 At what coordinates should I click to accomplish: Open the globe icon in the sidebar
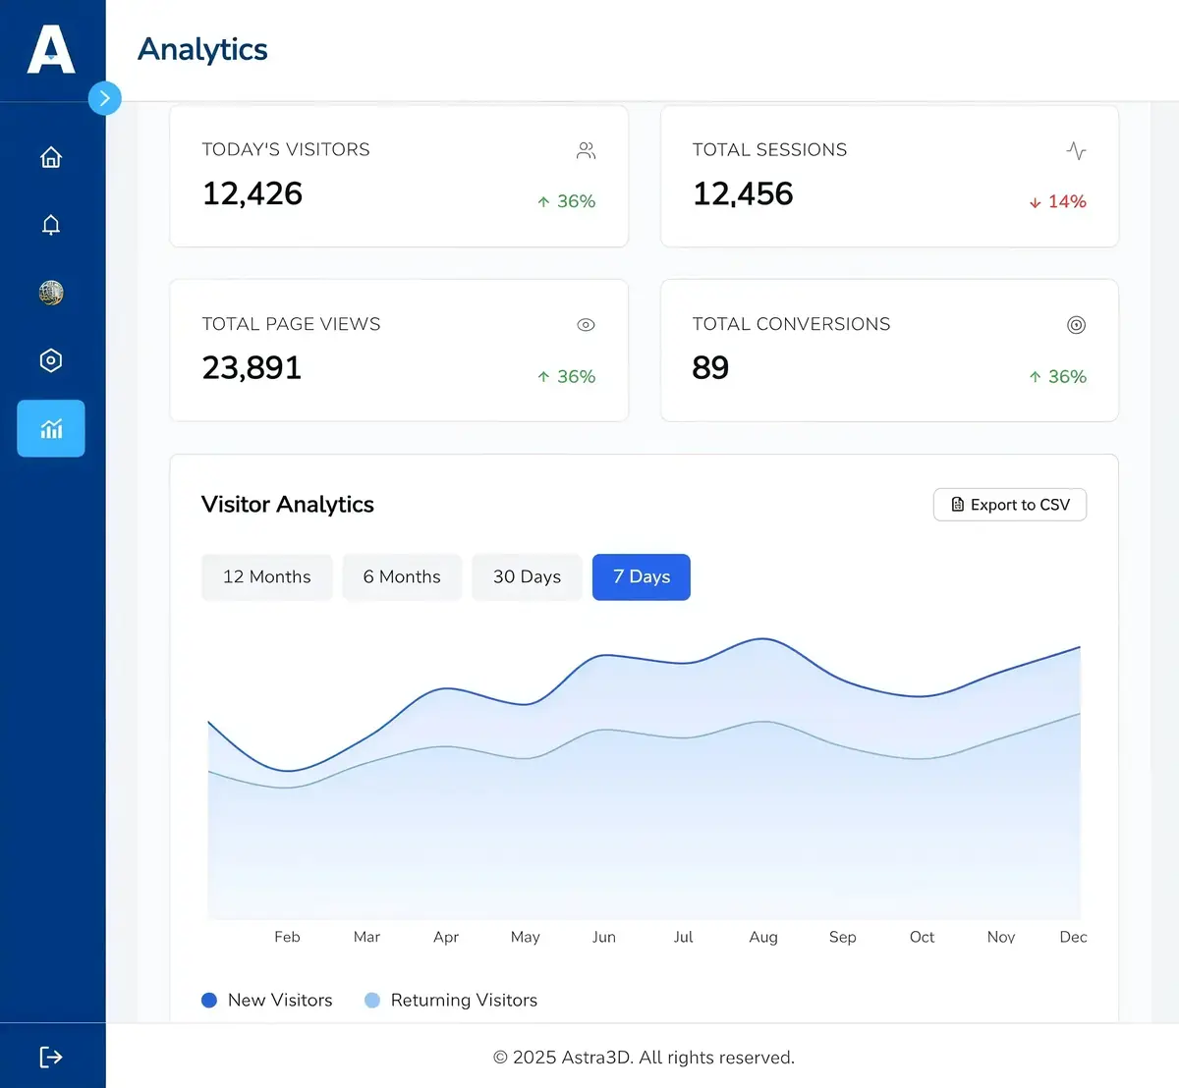click(51, 293)
